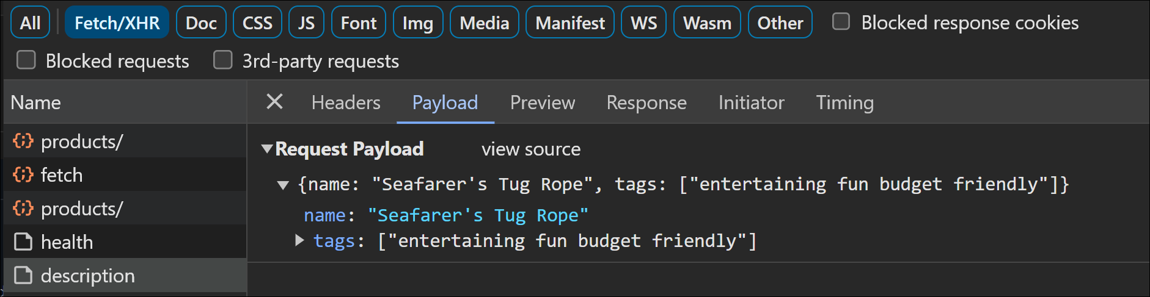Viewport: 1150px width, 297px height.
Task: Open the Response tab
Action: [x=646, y=102]
